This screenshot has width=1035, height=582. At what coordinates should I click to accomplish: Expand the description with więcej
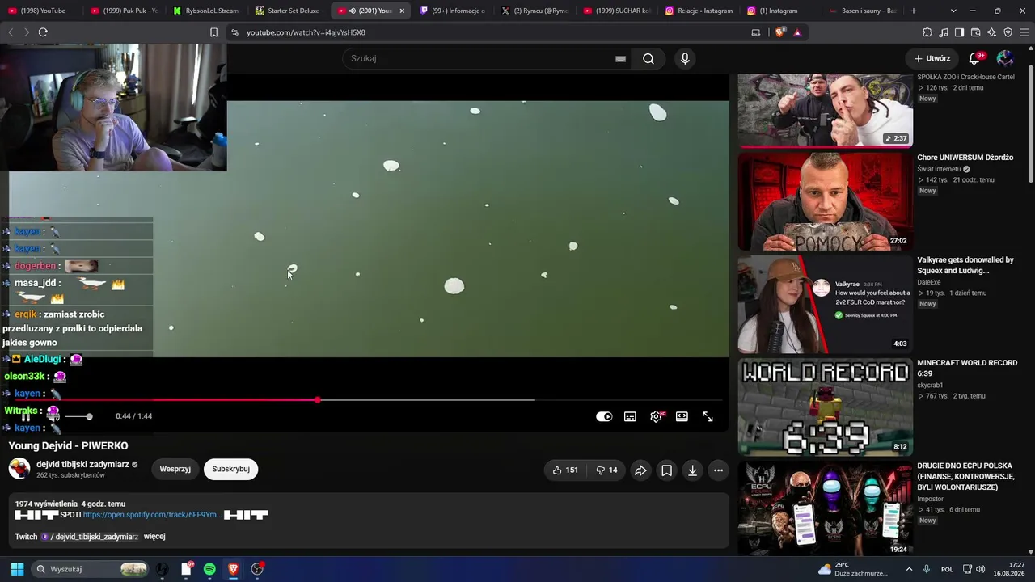click(x=154, y=537)
